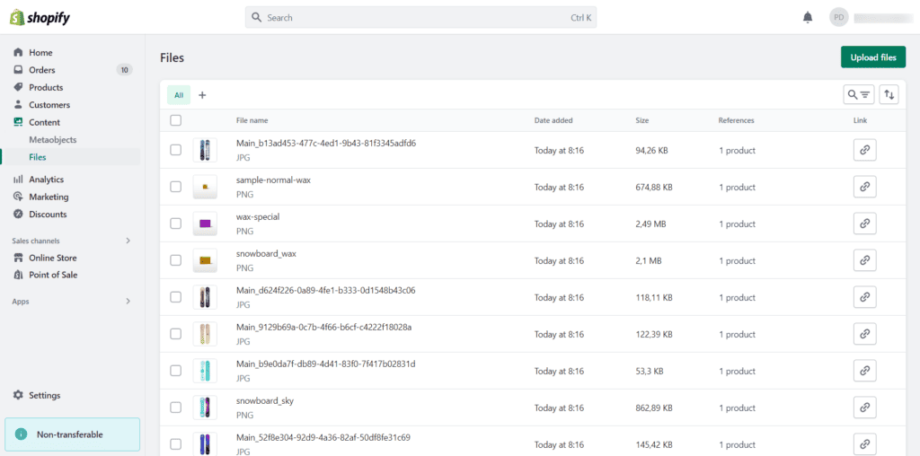Screen dimensions: 920x456
Task: Click the notifications bell icon
Action: [x=808, y=17]
